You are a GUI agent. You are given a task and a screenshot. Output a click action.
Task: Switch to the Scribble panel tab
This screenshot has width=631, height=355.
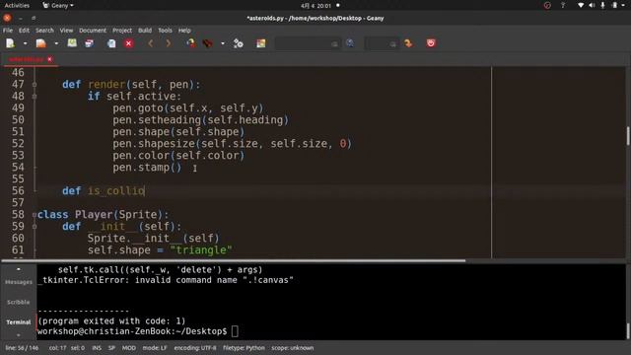coord(19,302)
